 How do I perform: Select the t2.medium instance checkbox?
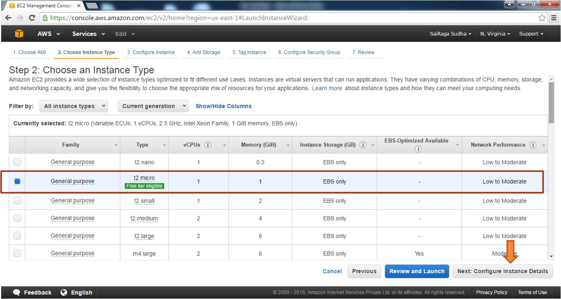(17, 218)
